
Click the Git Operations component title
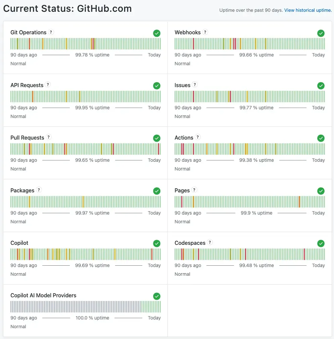[x=28, y=32]
